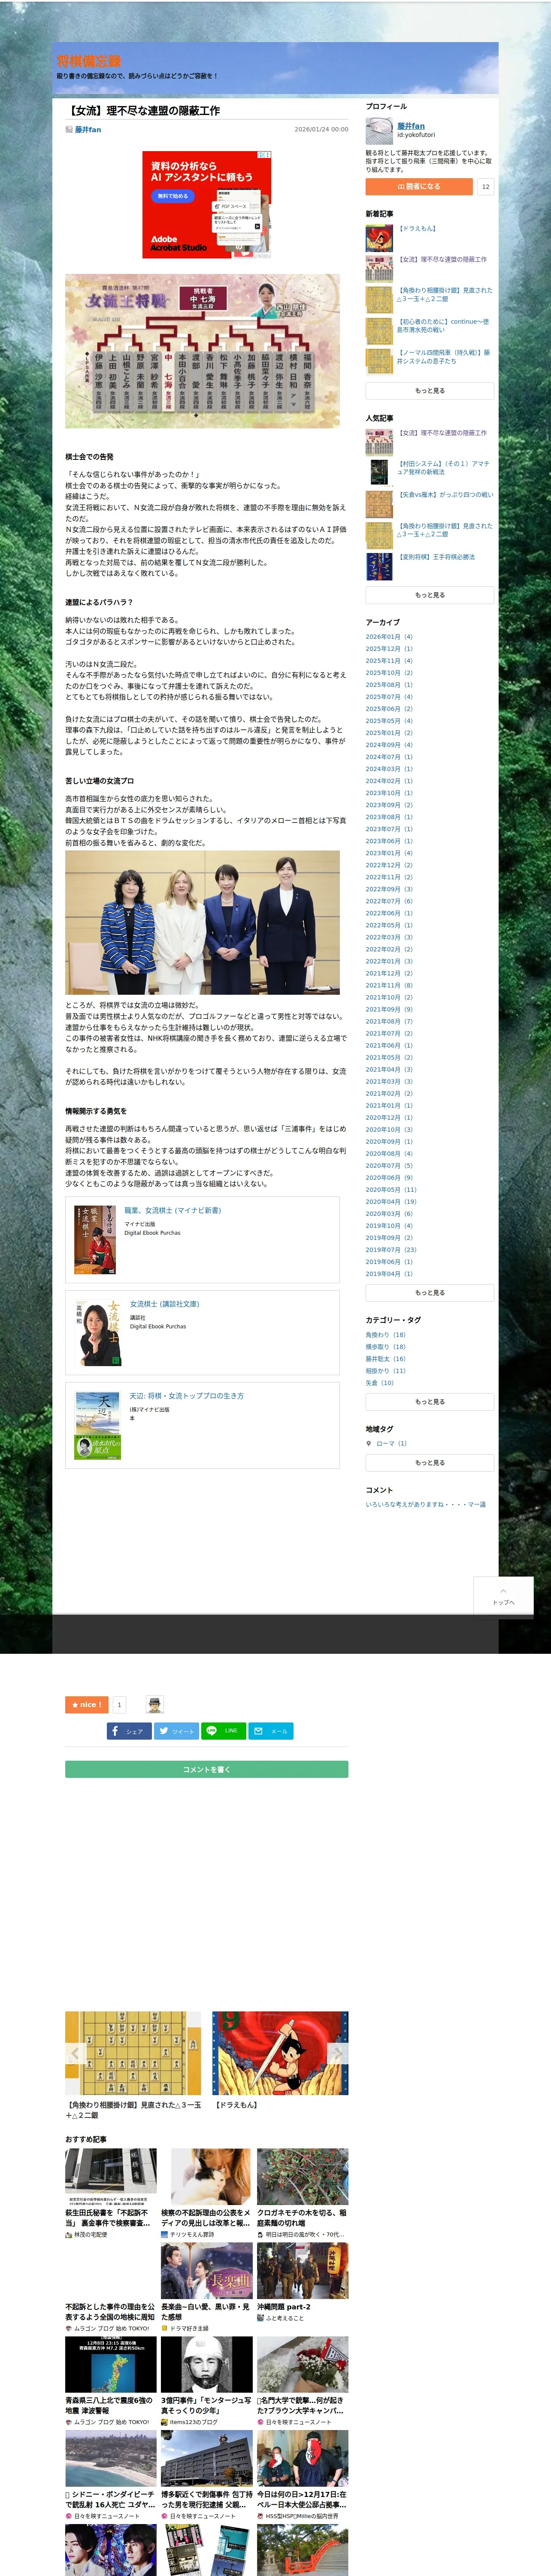
Task: Open category 矢倉 (10)
Action: [380, 1383]
